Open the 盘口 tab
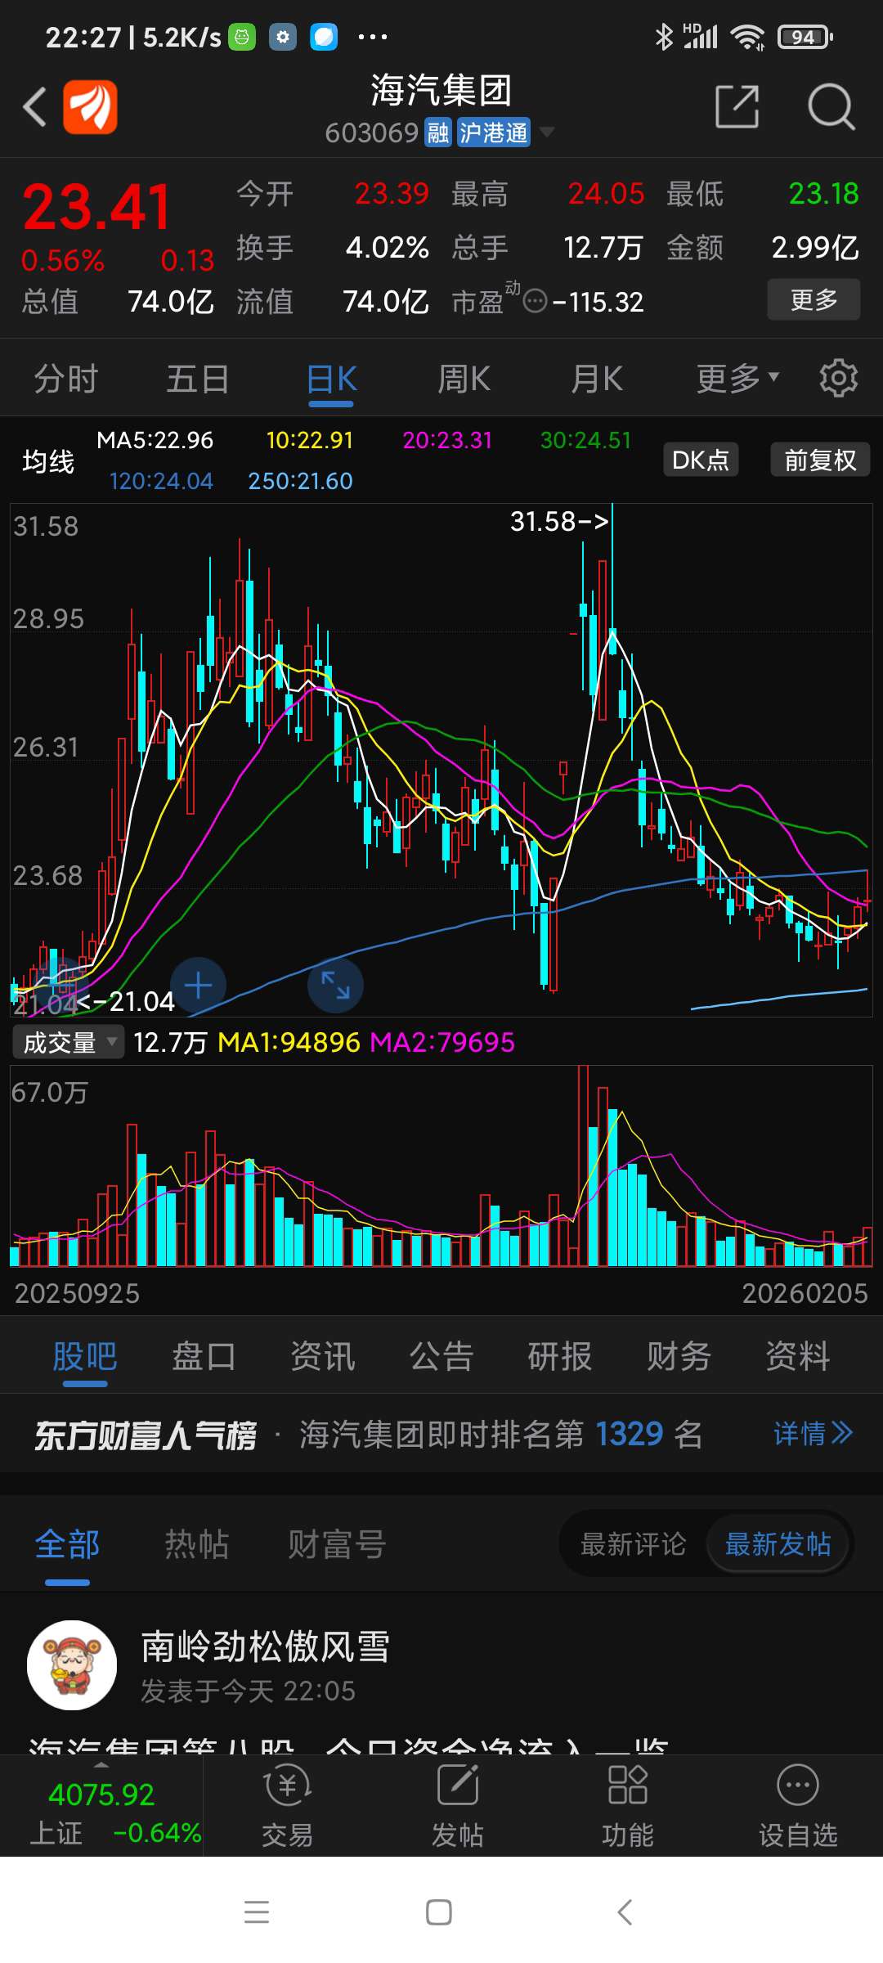Viewport: 883px width, 1963px height. [x=204, y=1356]
